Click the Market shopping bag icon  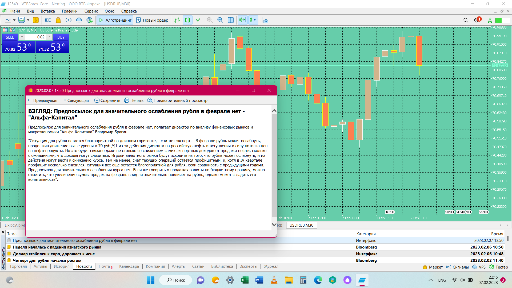click(x=58, y=20)
